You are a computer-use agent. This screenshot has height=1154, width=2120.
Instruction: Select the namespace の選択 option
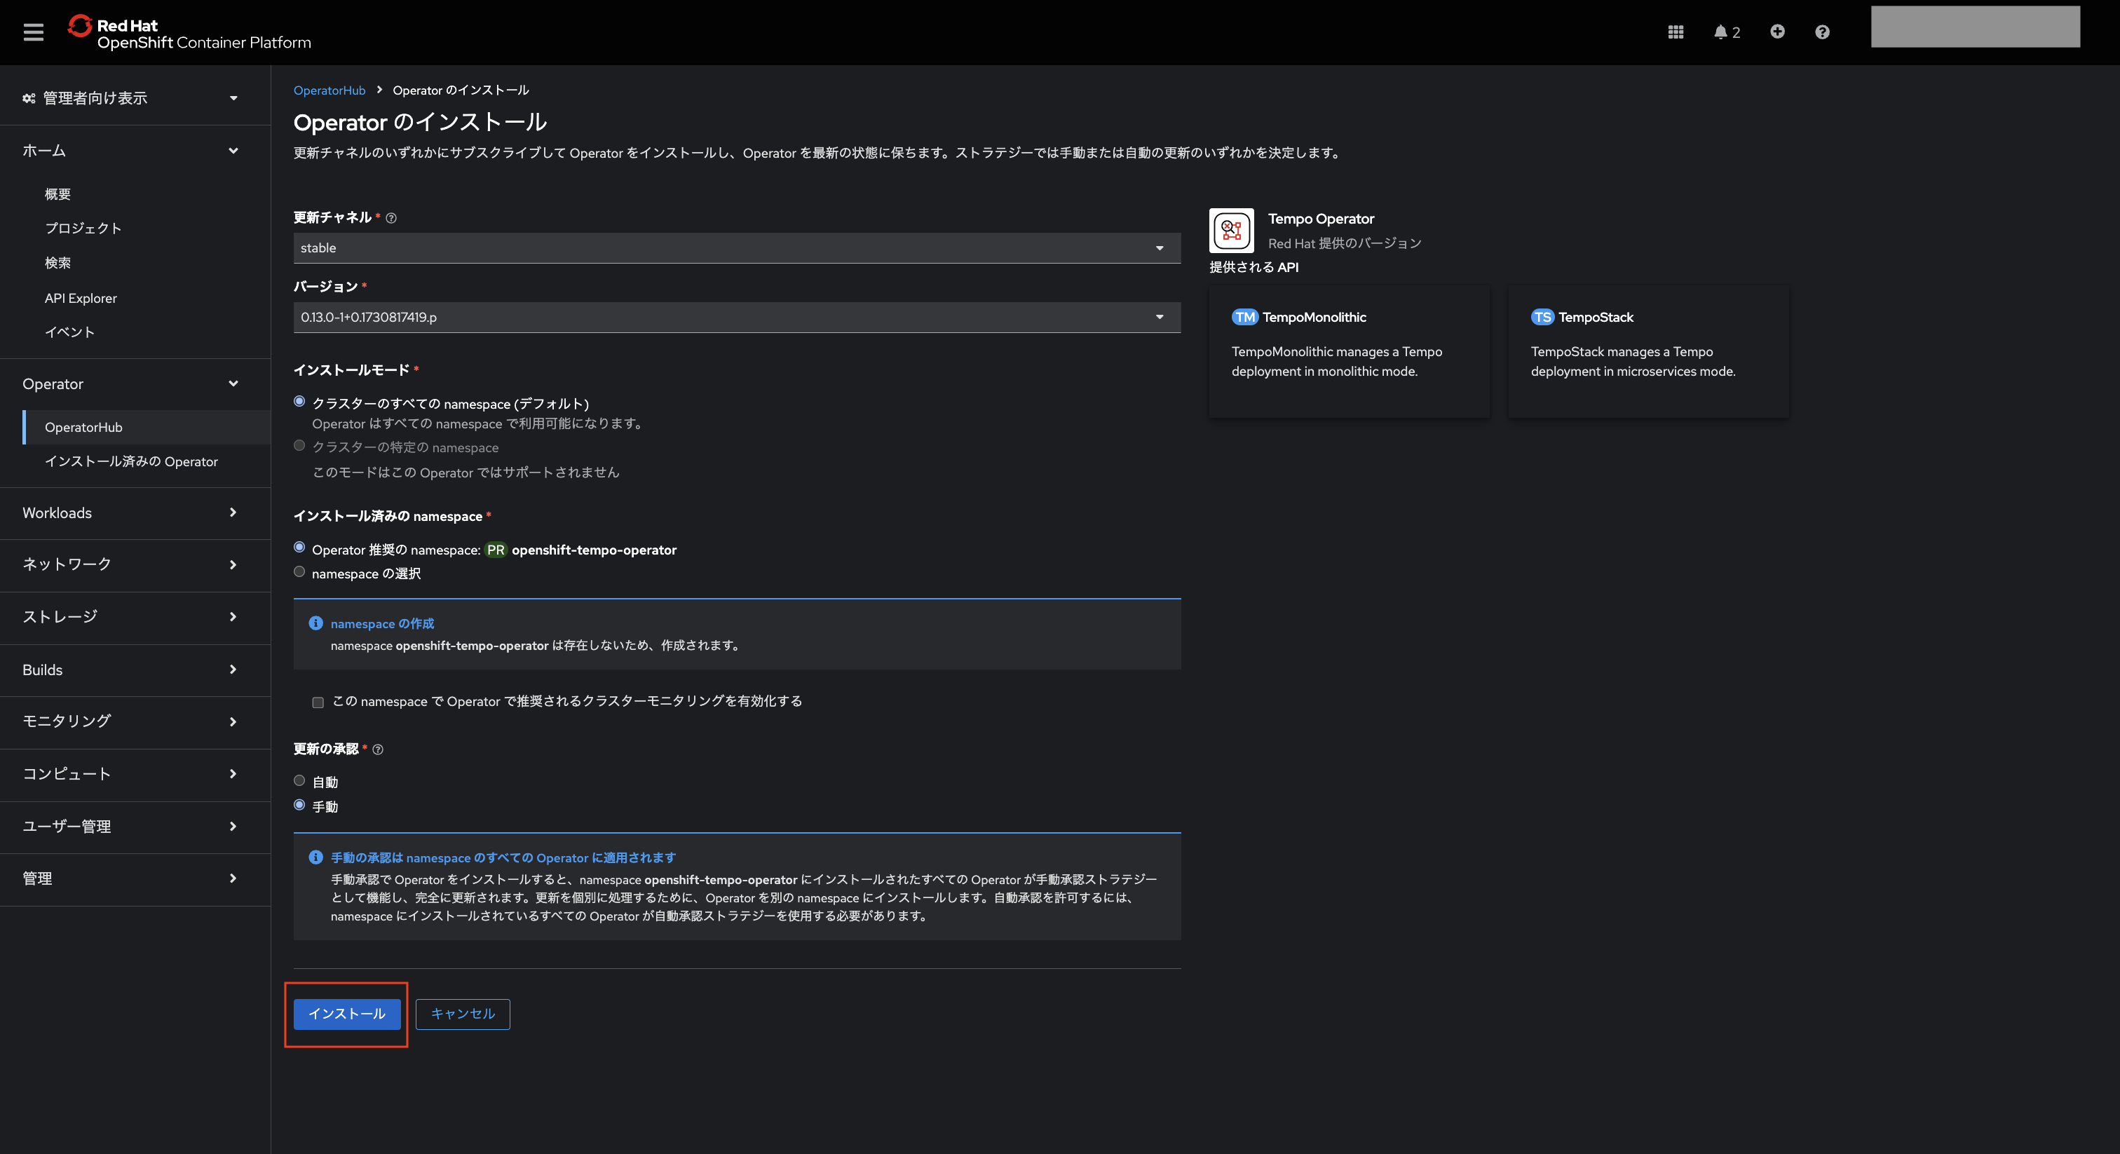[x=299, y=571]
